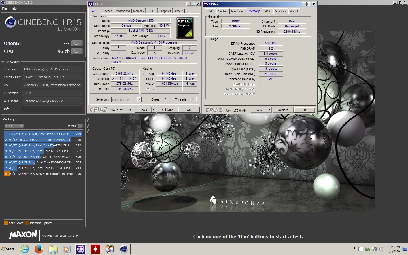Open the Cinebench Help menu

click(x=14, y=8)
